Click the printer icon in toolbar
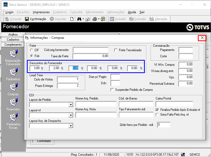This screenshot has height=157, width=211. point(95,19)
